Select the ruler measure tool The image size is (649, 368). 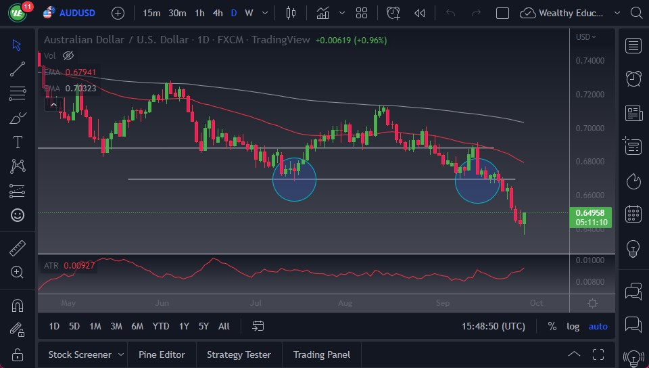pos(18,248)
